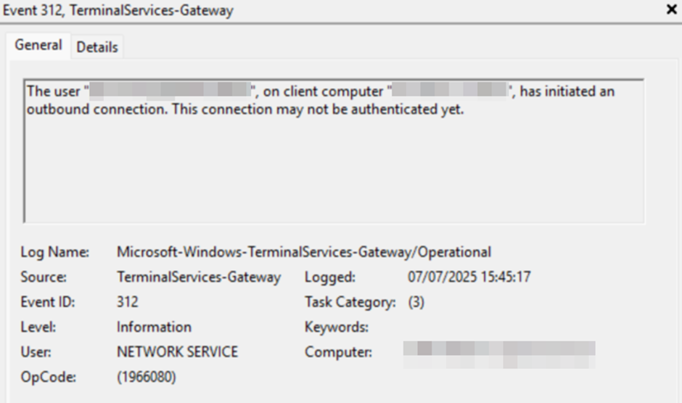Click the Event ID field label
Viewport: 682px width, 403px height.
(48, 302)
